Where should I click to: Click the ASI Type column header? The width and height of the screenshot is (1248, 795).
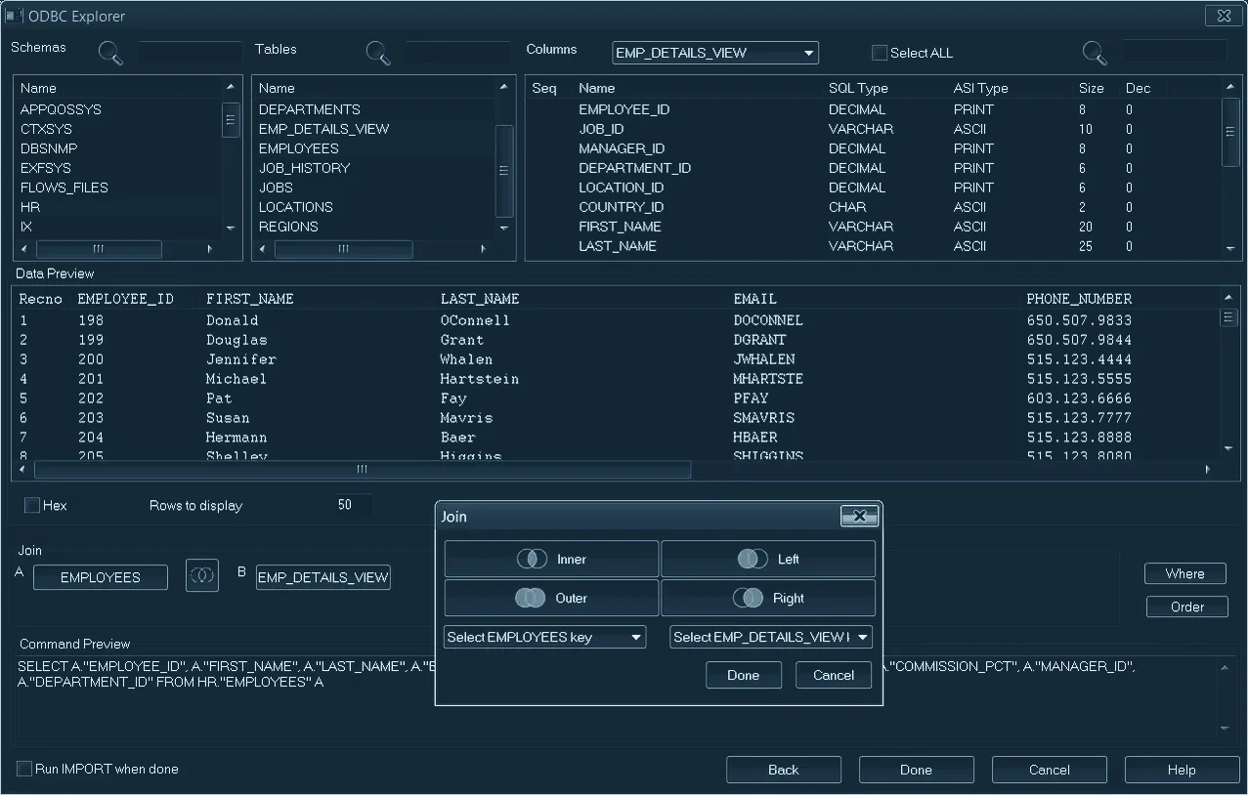980,88
